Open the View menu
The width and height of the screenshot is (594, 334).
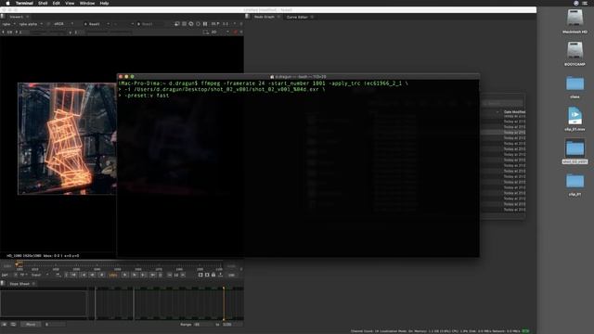[70, 3]
